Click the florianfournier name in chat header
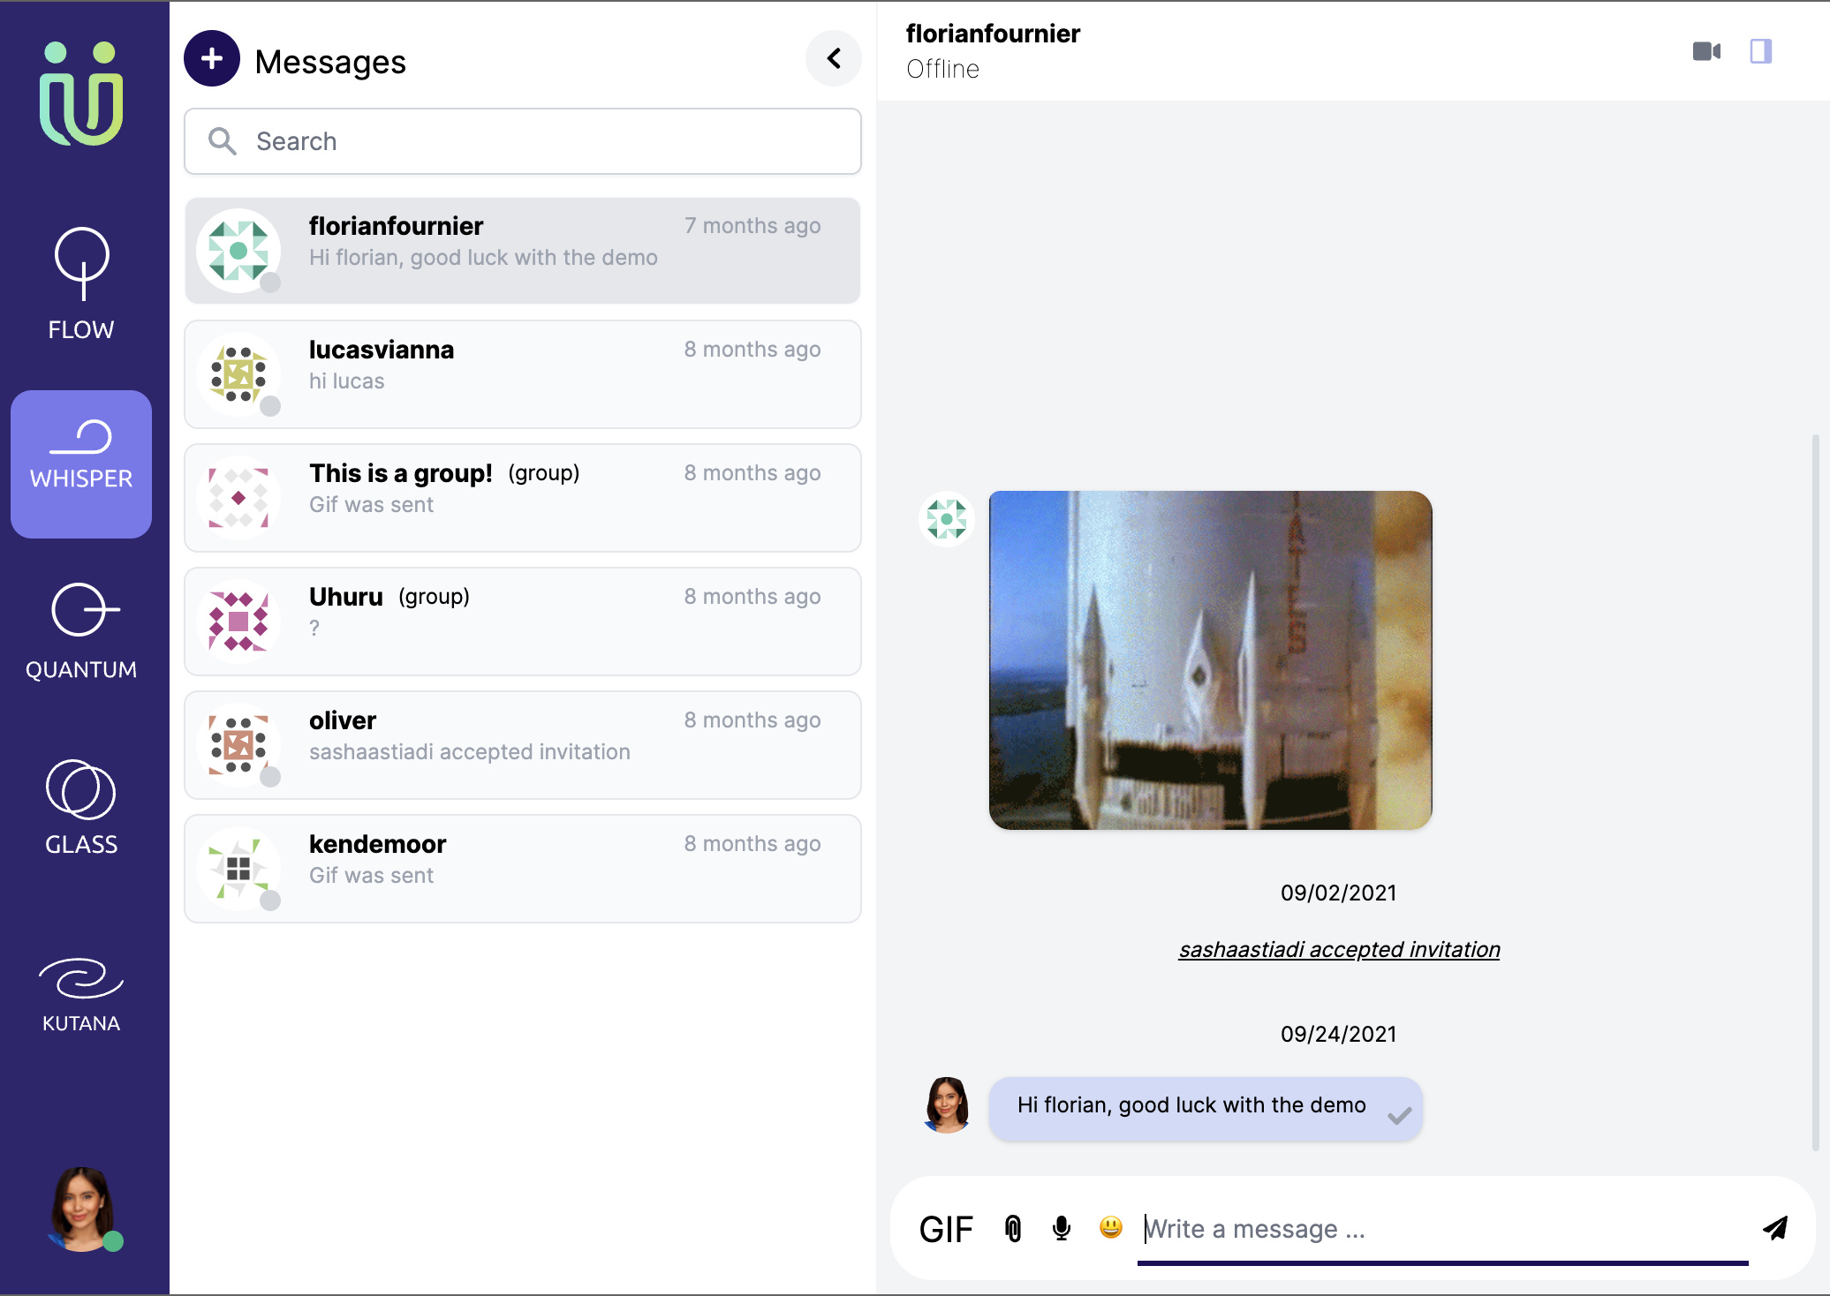 point(993,34)
